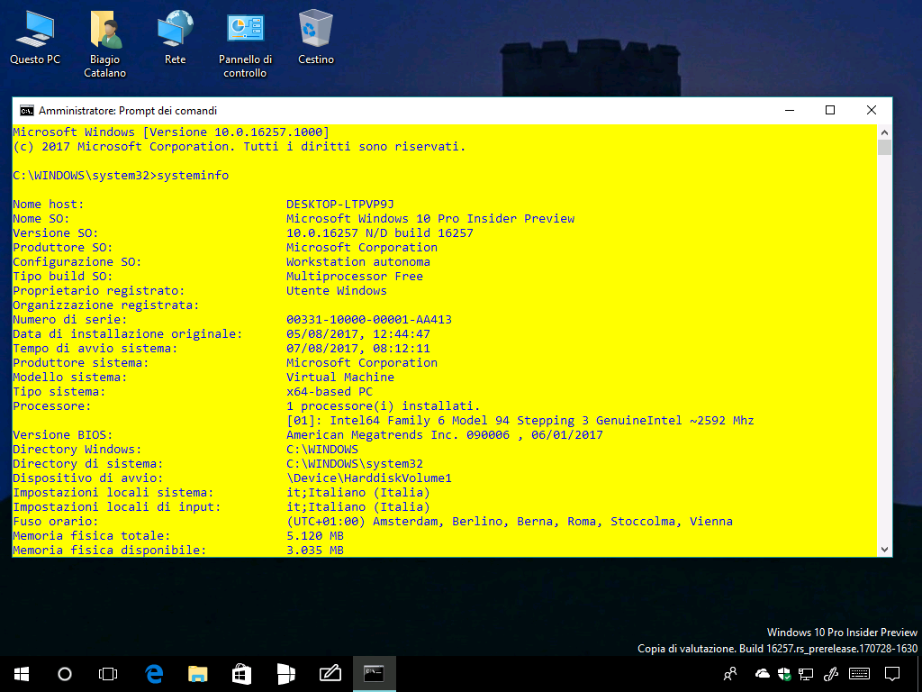Click the total memory value '5.120 MB'

point(315,535)
